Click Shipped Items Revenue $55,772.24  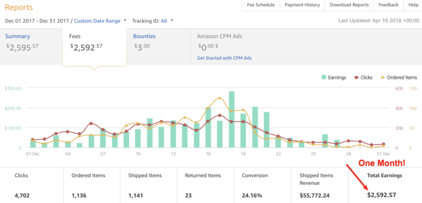coord(315,196)
